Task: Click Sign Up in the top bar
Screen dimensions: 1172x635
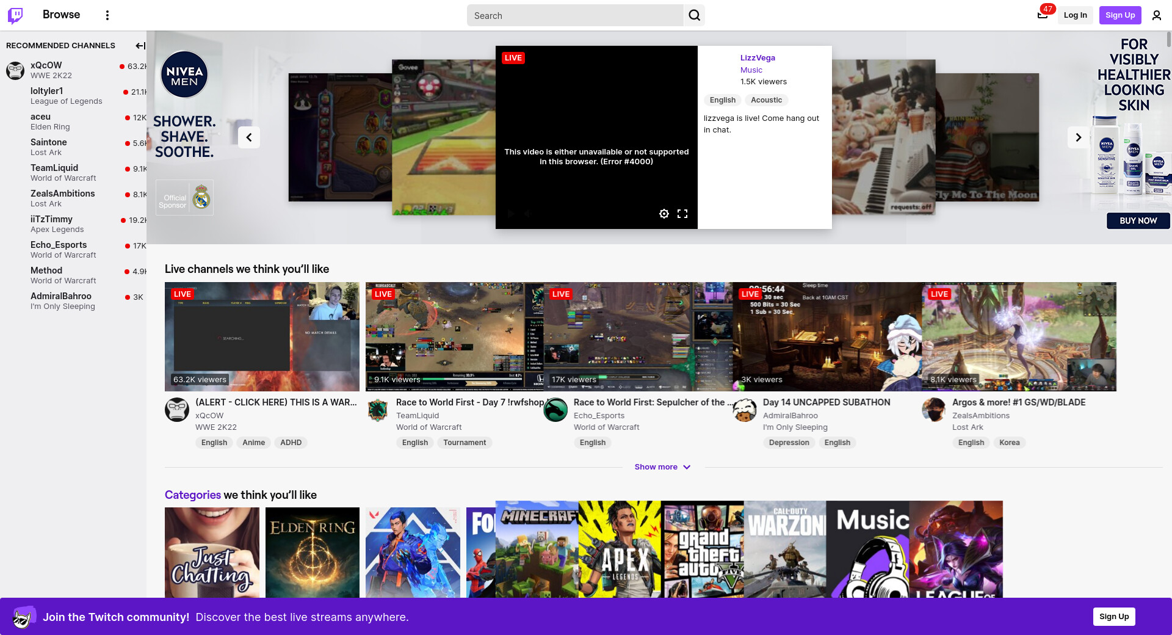Action: point(1120,15)
